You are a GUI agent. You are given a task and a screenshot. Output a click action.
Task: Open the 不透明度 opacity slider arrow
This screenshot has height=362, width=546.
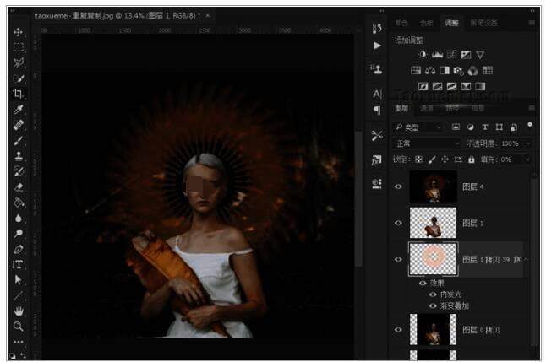[527, 143]
